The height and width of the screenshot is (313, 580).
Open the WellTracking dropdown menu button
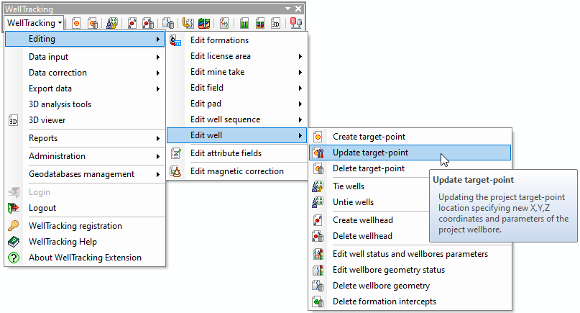(34, 23)
